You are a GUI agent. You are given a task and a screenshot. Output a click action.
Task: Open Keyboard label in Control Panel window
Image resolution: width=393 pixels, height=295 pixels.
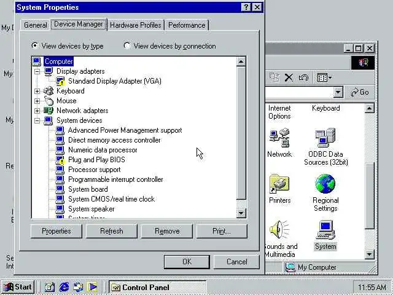[326, 108]
